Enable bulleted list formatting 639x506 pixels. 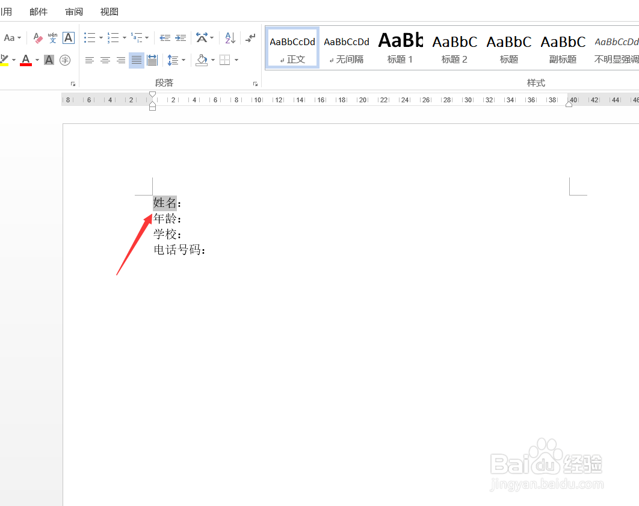pos(88,38)
